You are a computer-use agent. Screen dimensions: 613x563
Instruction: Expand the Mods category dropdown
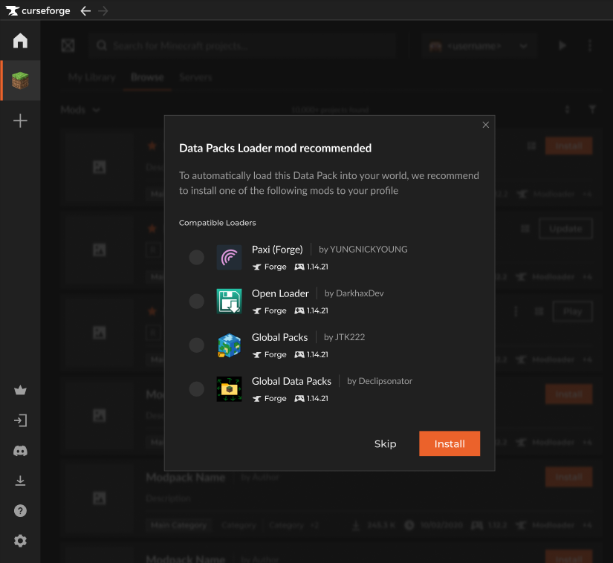[80, 110]
